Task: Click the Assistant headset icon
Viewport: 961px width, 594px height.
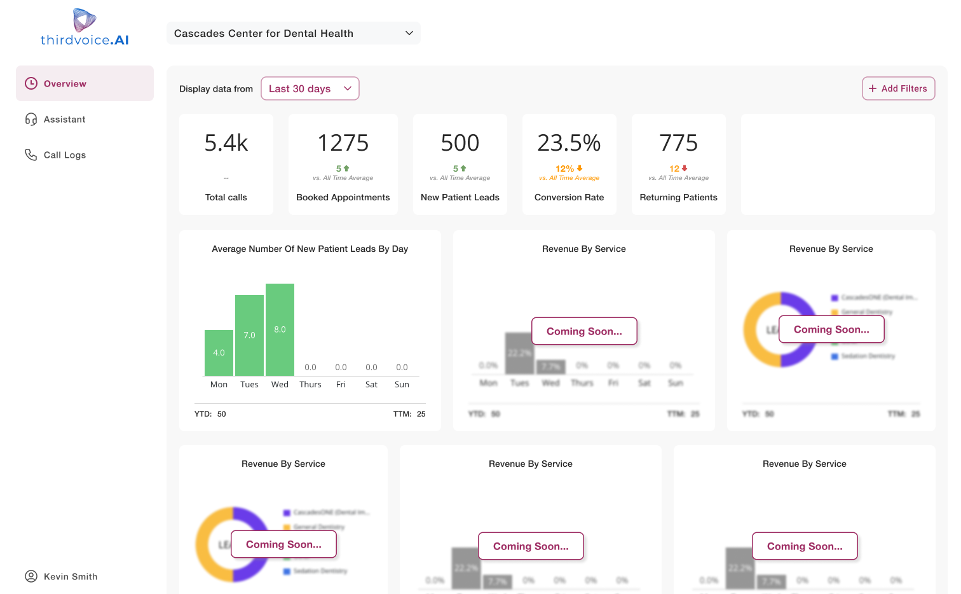Action: point(31,120)
